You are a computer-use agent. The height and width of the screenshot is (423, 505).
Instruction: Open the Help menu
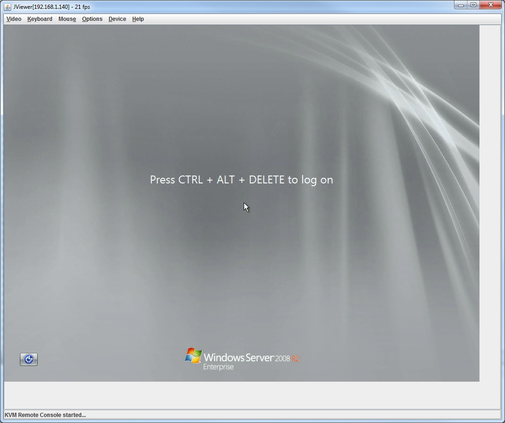click(x=138, y=19)
